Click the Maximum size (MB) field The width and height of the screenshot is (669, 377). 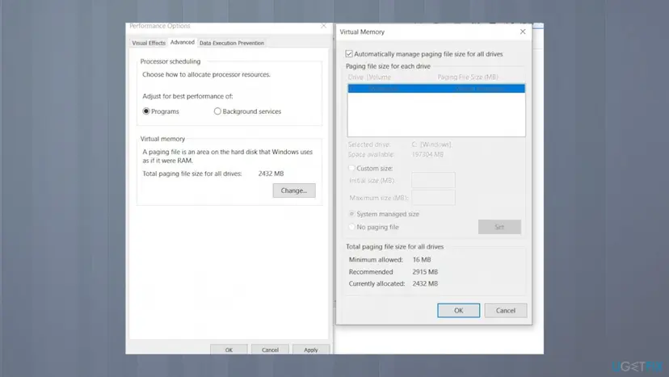(x=433, y=198)
